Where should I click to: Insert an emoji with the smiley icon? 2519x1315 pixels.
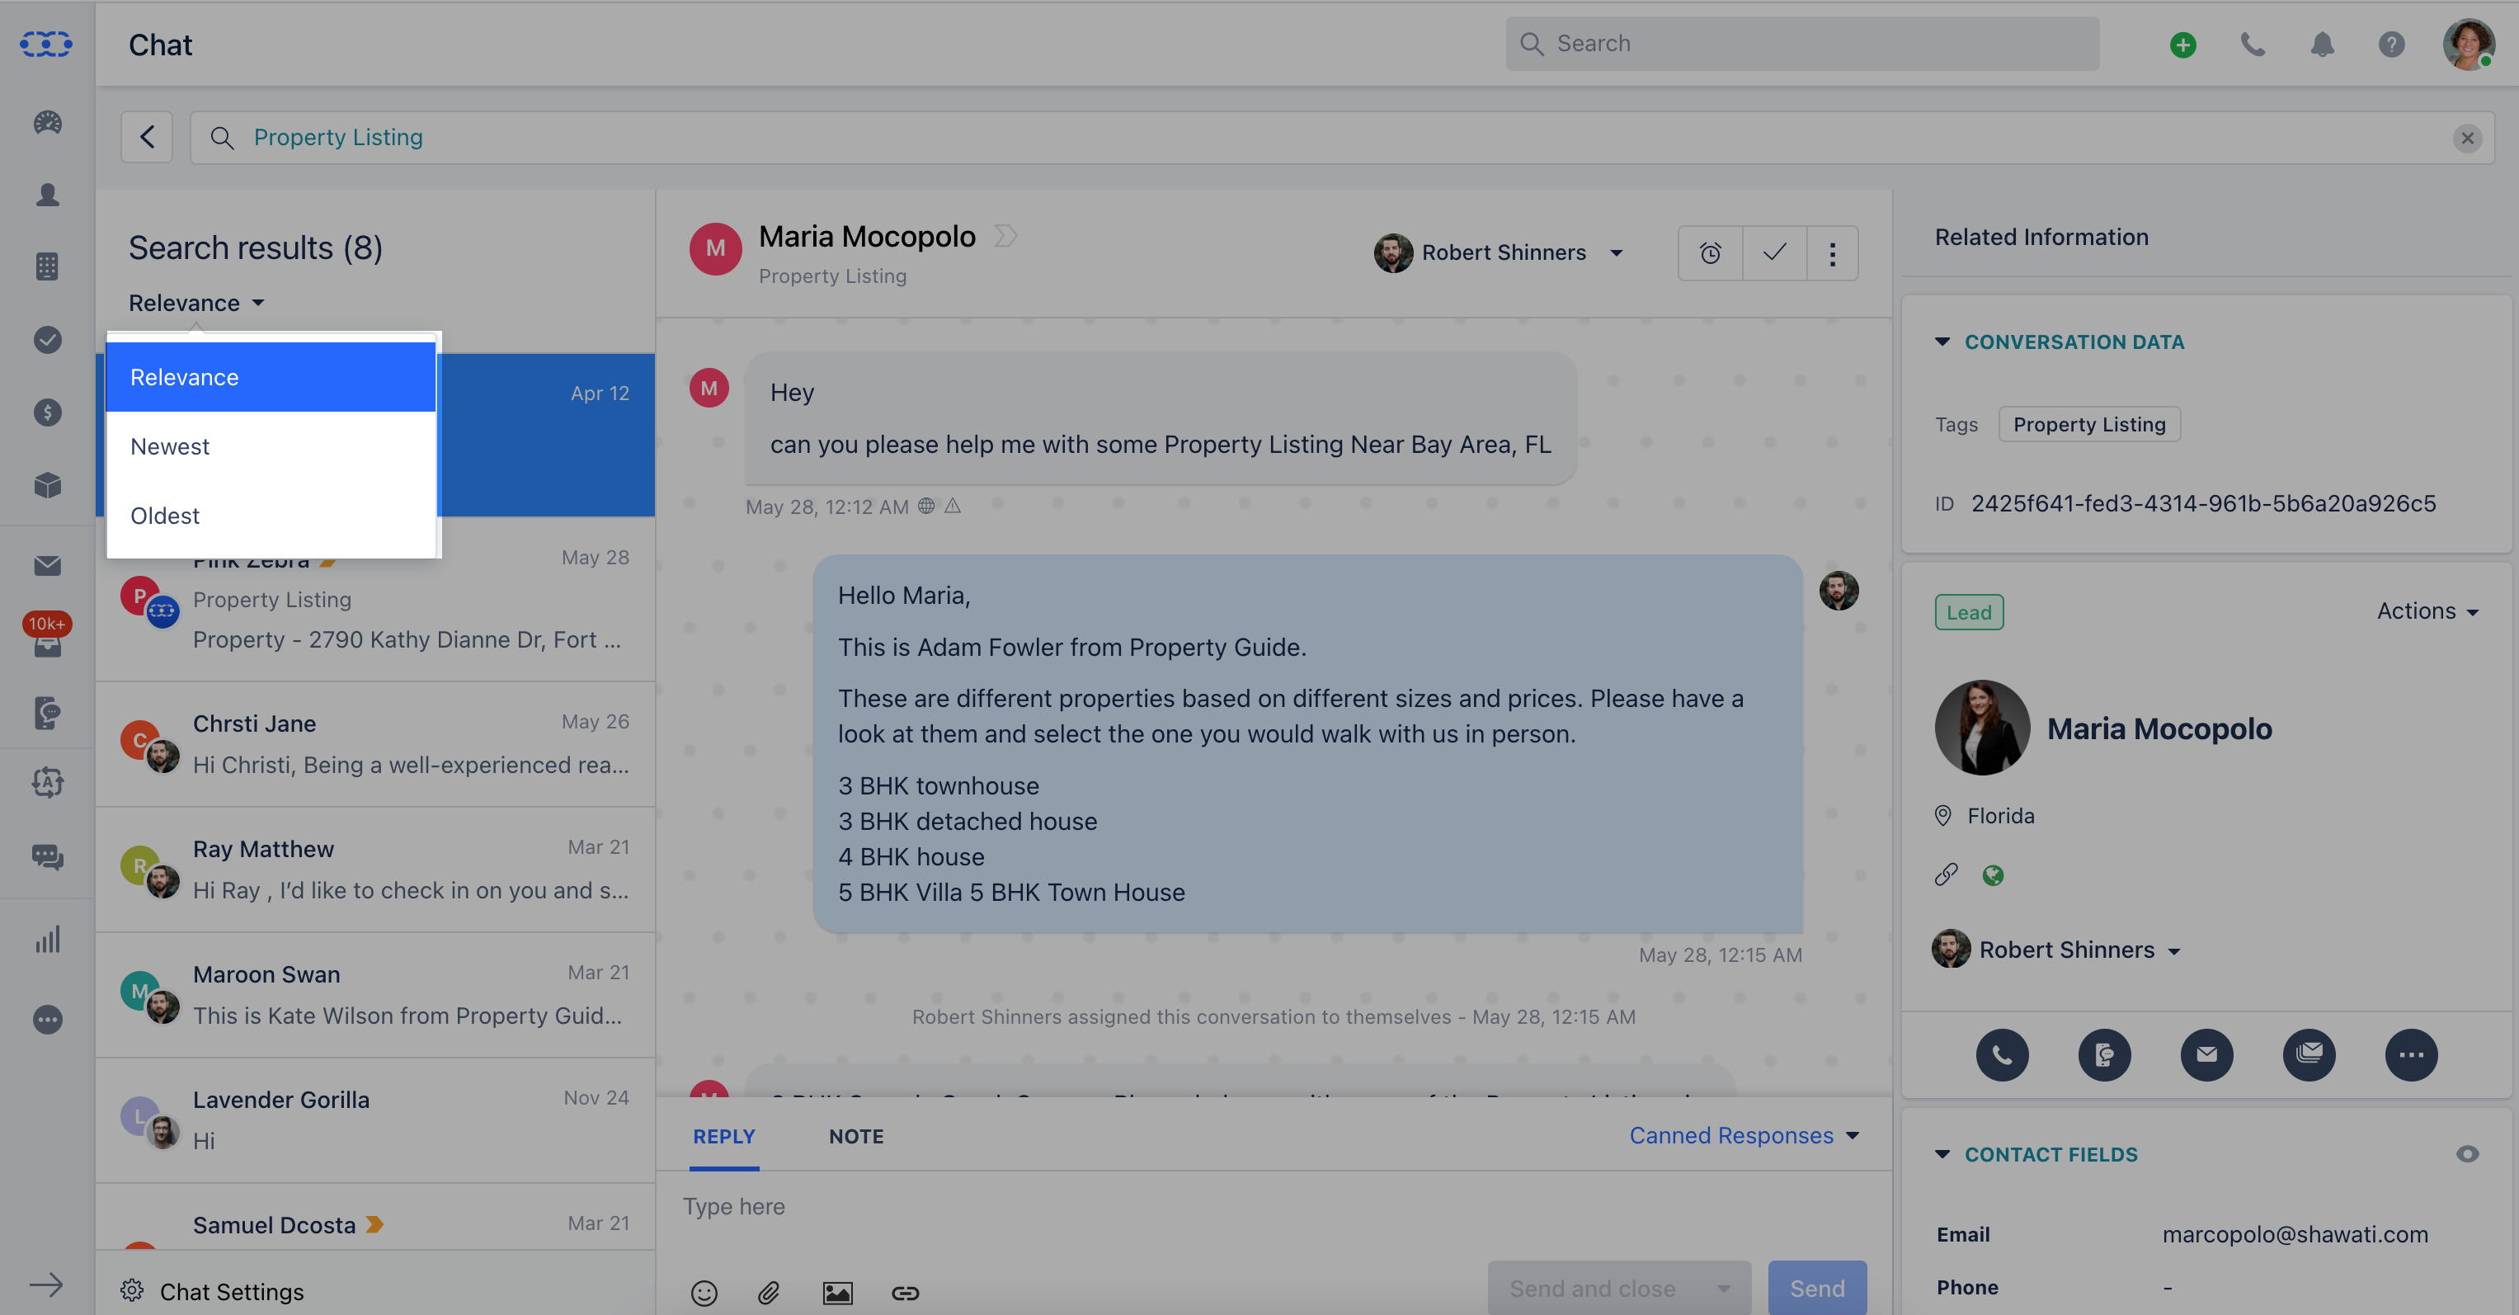point(704,1293)
